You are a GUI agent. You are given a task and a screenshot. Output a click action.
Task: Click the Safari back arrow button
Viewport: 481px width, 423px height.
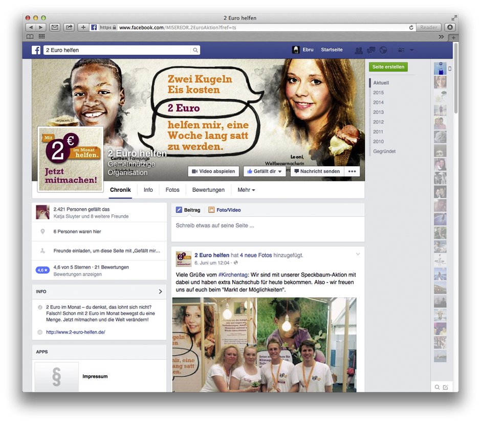click(x=30, y=27)
